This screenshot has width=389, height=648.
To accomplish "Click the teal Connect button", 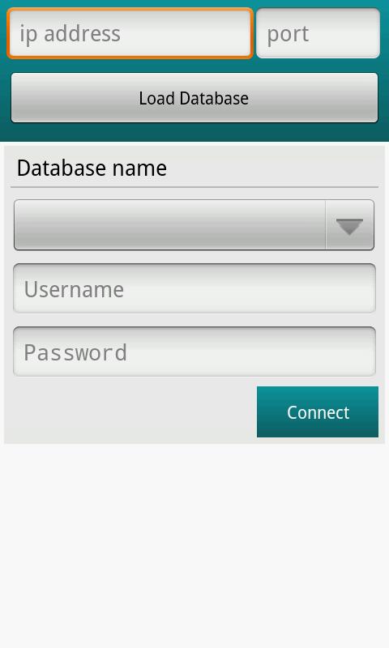I will coord(318,411).
